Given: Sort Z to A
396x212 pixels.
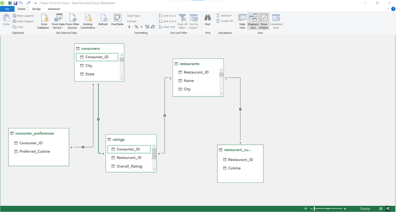Looking at the screenshot, I should (x=167, y=21).
